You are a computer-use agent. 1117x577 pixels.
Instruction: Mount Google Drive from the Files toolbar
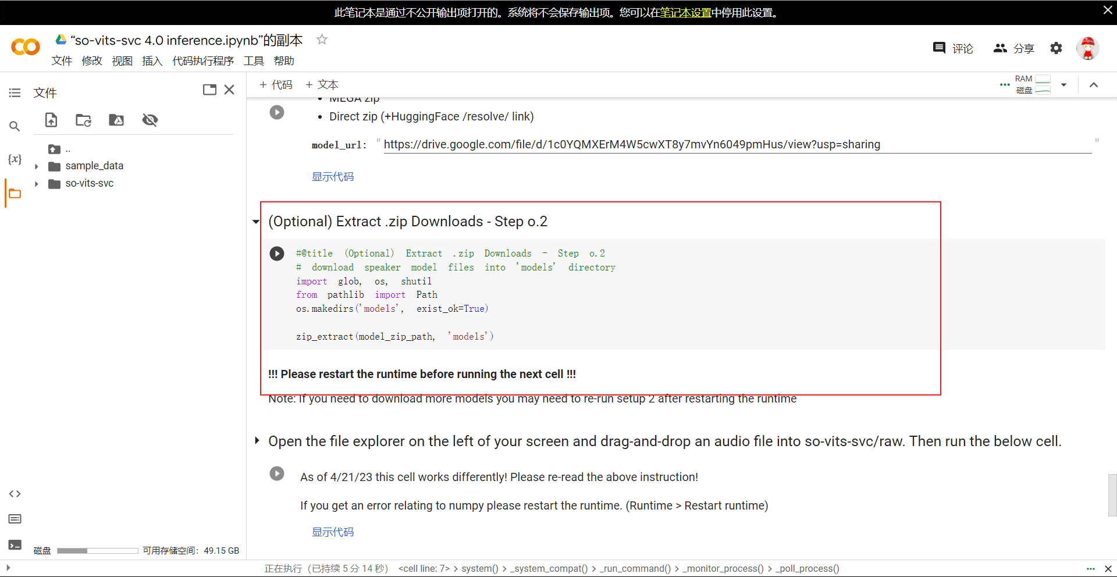pos(116,120)
